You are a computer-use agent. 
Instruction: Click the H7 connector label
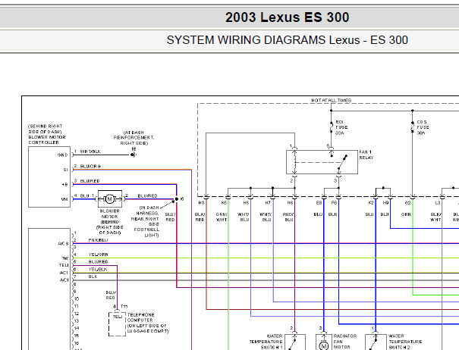(268, 202)
